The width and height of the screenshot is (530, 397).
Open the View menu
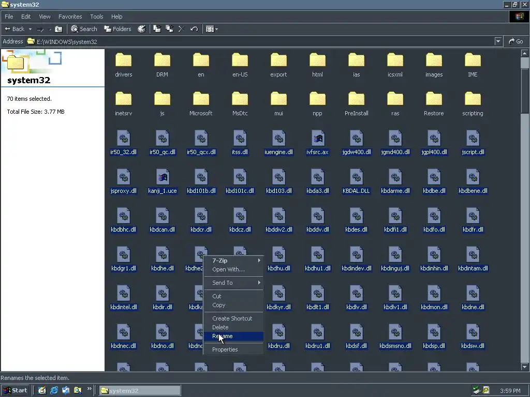[x=45, y=17]
